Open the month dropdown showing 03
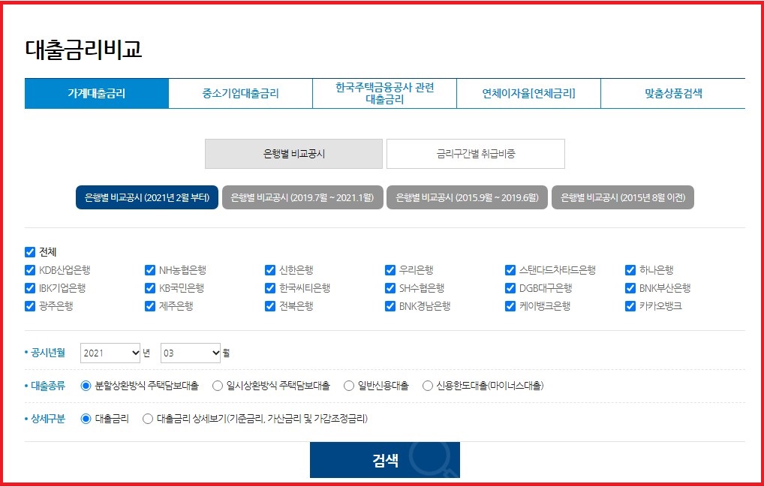This screenshot has width=764, height=487. 191,353
